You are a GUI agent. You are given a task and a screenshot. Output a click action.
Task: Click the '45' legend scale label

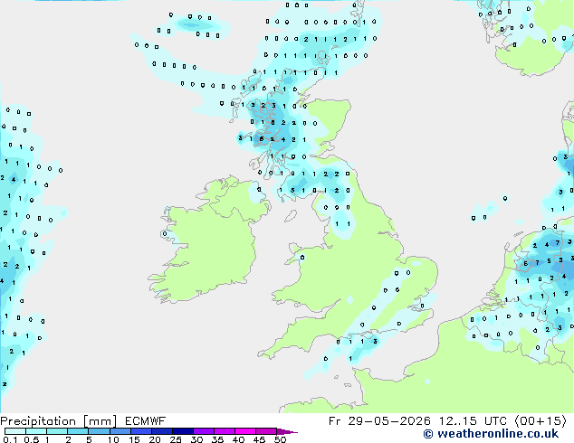(259, 439)
